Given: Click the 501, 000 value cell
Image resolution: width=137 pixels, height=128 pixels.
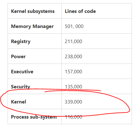Looking at the screenshot, I should (74, 26).
